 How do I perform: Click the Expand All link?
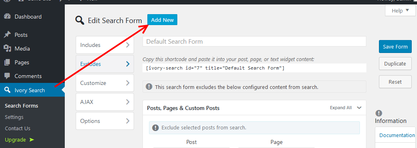[x=340, y=108]
